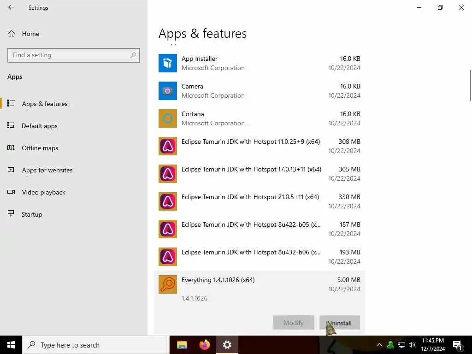The height and width of the screenshot is (354, 472).
Task: Click the Default apps sidebar icon
Action: (x=11, y=125)
